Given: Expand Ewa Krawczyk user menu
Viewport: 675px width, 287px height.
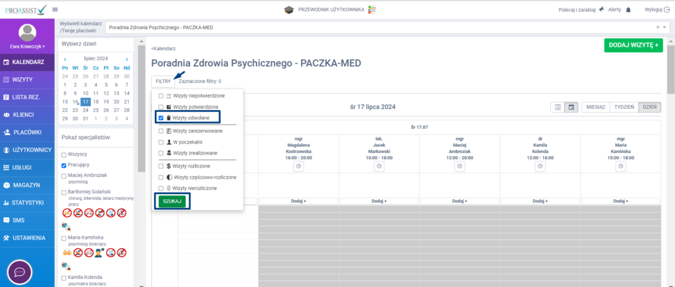Looking at the screenshot, I should click(27, 46).
